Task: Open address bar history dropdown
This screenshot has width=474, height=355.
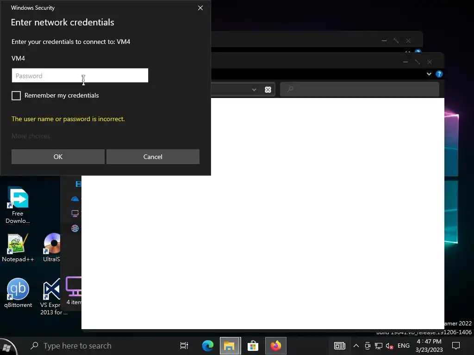Action: pos(254,90)
